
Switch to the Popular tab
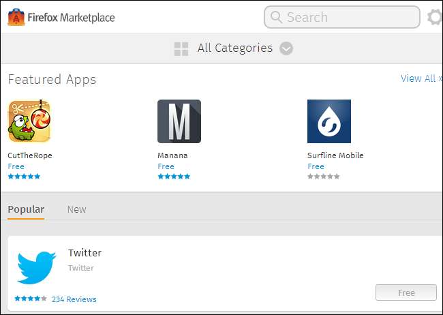point(26,209)
